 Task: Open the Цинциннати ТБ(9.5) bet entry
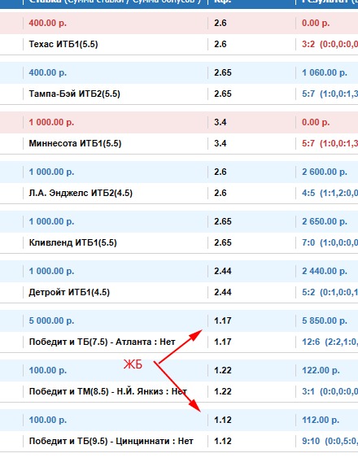point(111,441)
